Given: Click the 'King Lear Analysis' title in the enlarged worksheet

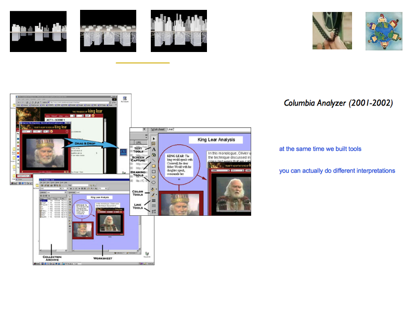Looking at the screenshot, I should (x=216, y=139).
